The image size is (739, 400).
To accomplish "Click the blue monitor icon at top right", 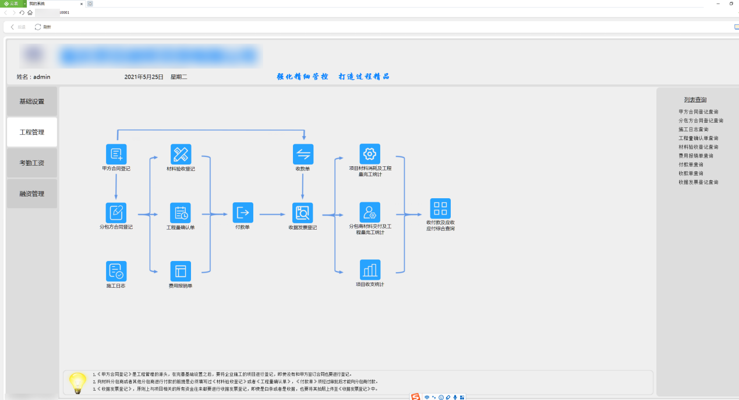I will coord(737,27).
